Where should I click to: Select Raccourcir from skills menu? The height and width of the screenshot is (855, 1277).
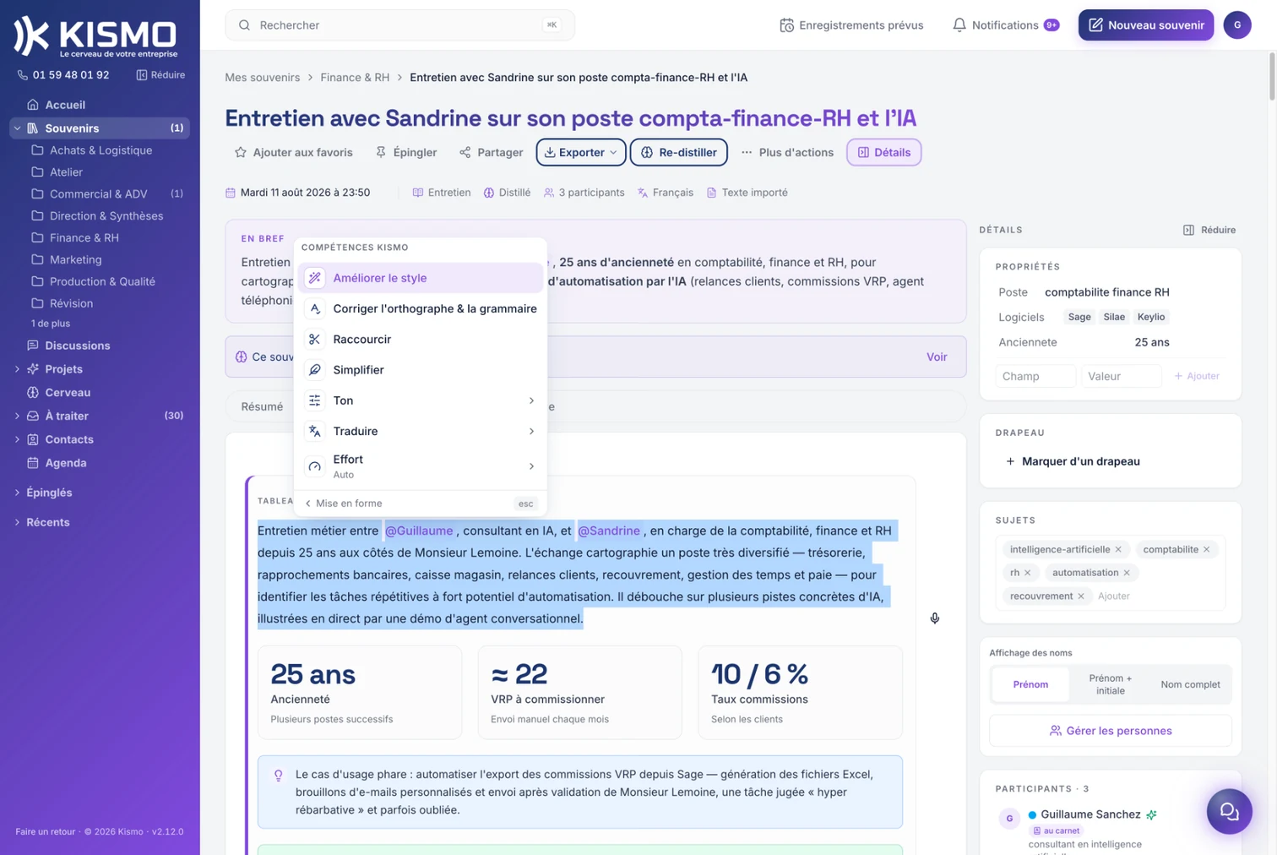click(420, 340)
